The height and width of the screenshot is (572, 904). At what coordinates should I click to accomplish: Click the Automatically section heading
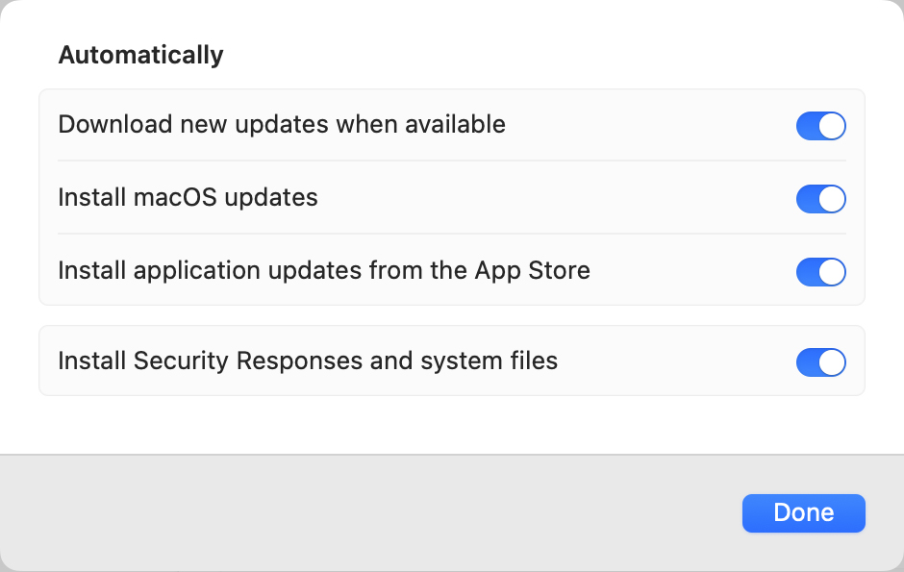(140, 55)
